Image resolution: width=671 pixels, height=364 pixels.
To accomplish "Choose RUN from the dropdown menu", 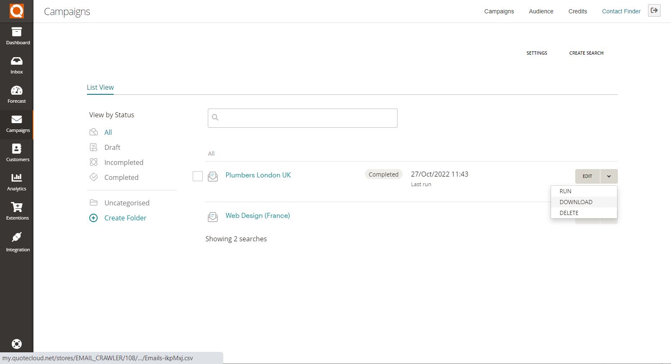I will [584, 191].
